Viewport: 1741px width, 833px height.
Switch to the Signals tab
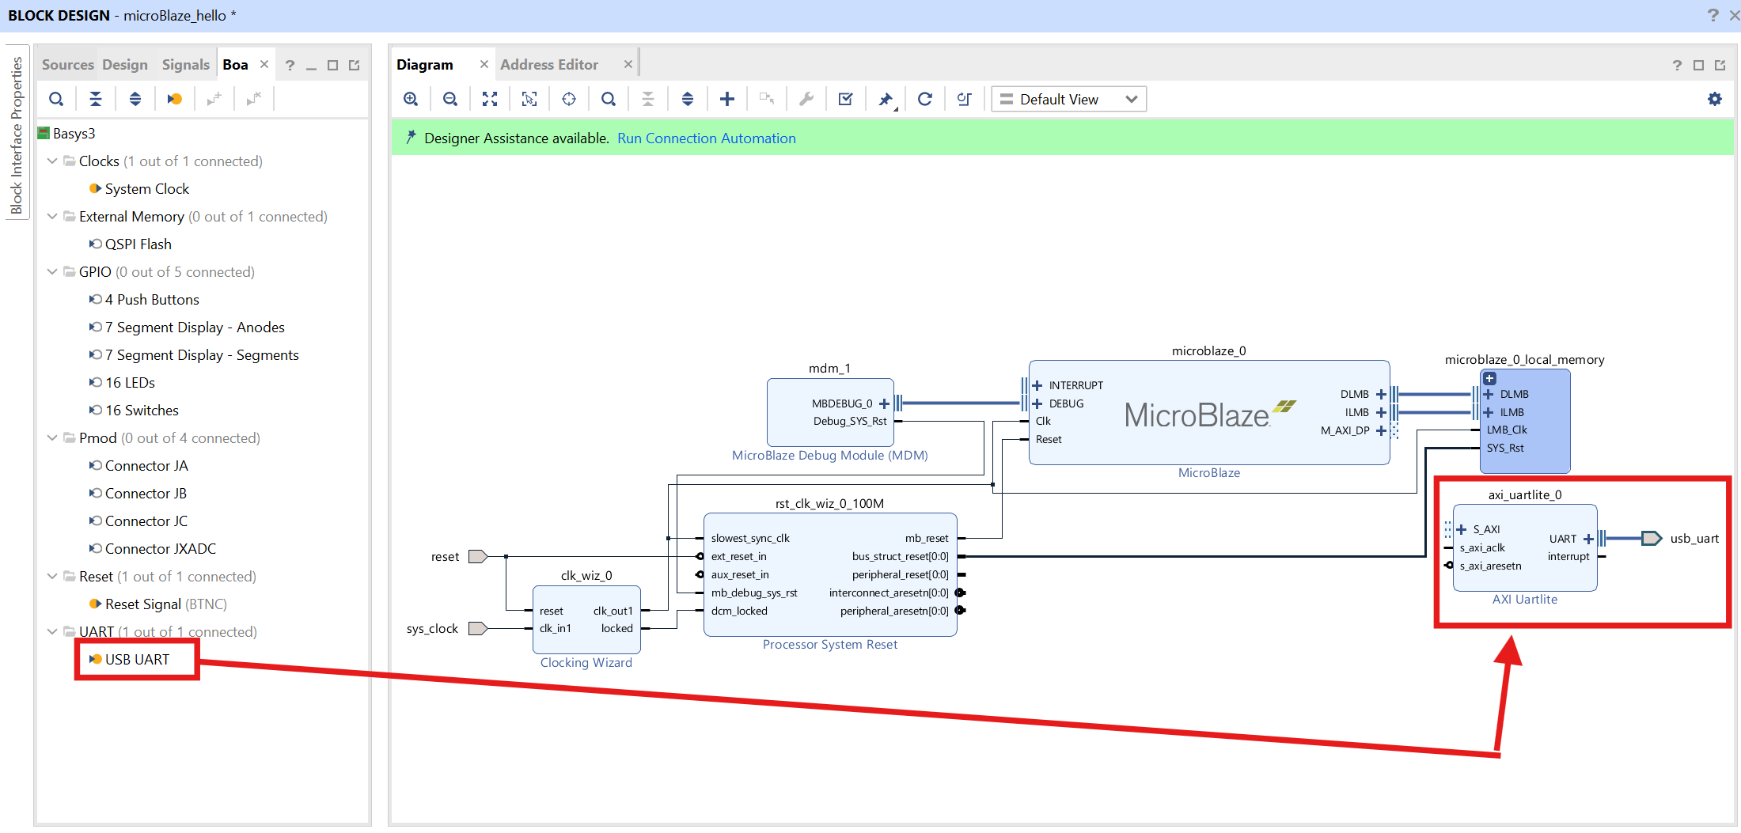click(185, 65)
